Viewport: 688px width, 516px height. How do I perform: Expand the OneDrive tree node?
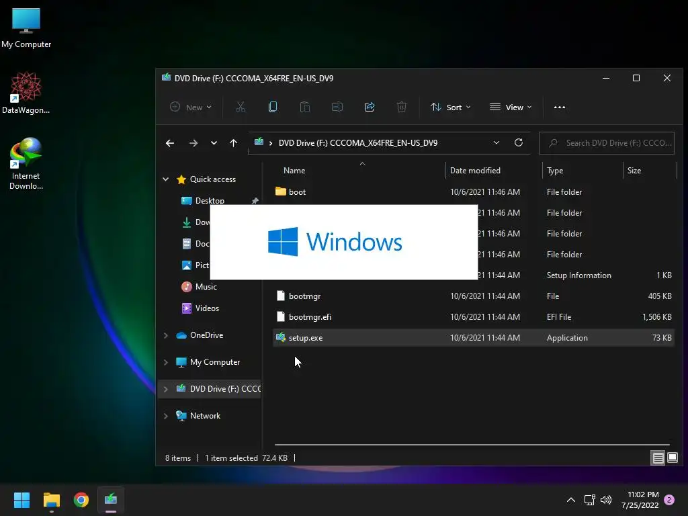coord(166,335)
